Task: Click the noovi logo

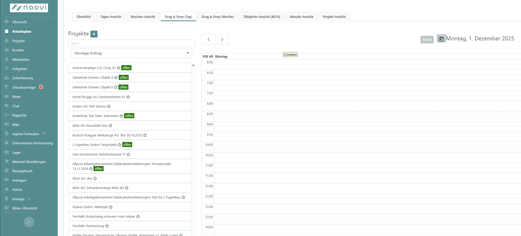Action: pyautogui.click(x=29, y=8)
